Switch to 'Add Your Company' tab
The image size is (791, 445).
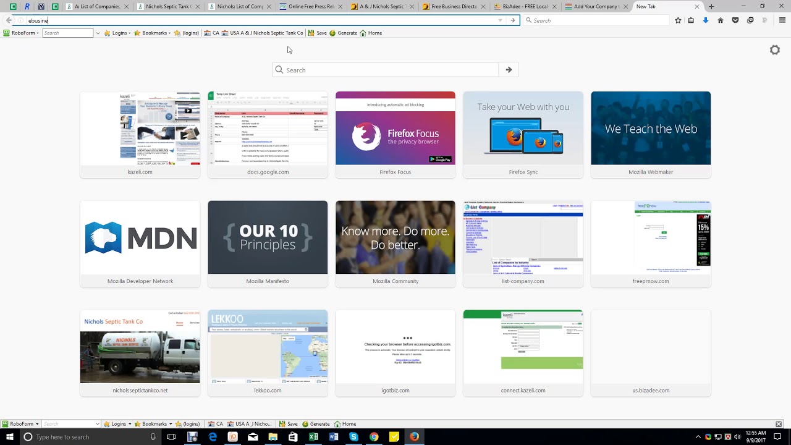point(596,6)
